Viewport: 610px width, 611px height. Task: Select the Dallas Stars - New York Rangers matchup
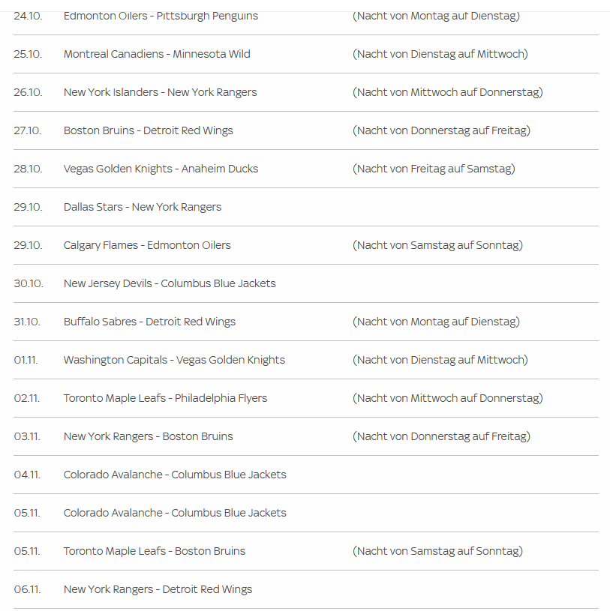(x=143, y=207)
